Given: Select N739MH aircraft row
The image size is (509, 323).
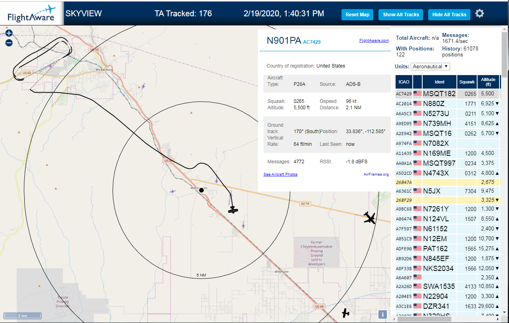Looking at the screenshot, I should coord(448,124).
